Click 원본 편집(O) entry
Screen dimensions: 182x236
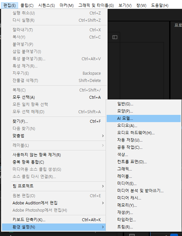[54, 196]
